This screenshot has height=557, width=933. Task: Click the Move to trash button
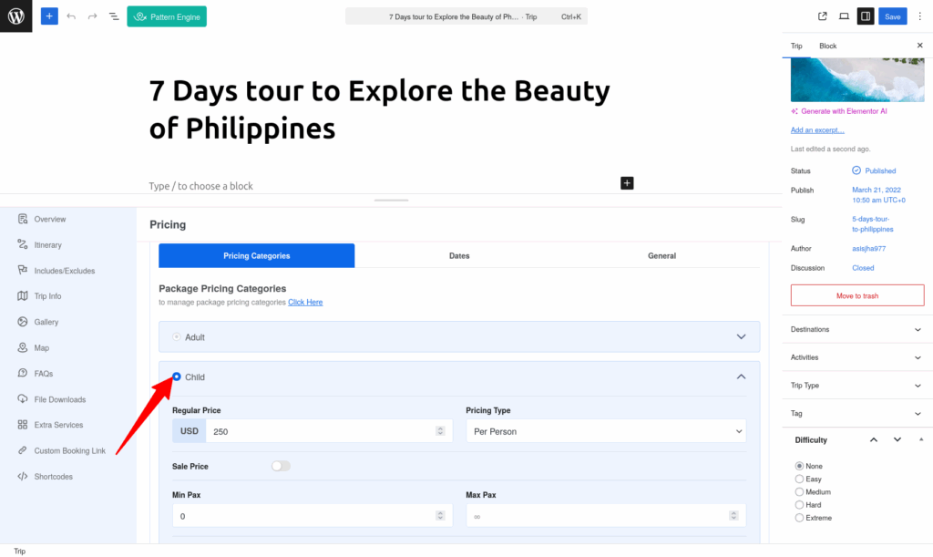(x=856, y=295)
